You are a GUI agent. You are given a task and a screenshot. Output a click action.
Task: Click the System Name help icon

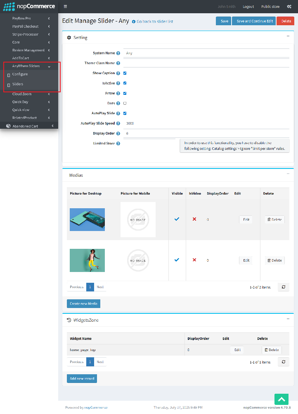tap(118, 53)
